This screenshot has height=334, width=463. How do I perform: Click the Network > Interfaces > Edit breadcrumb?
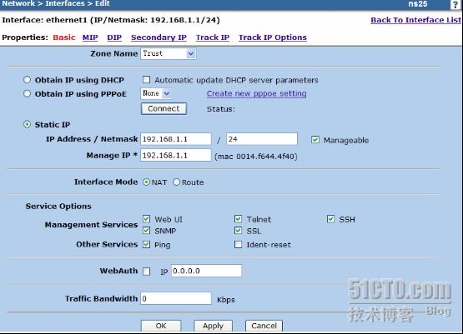56,3
